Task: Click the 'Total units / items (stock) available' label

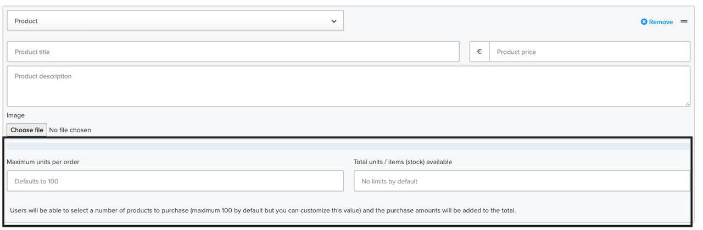Action: [x=403, y=162]
